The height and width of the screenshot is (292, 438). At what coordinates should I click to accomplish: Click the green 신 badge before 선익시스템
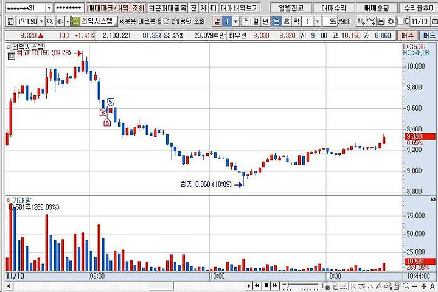(76, 21)
